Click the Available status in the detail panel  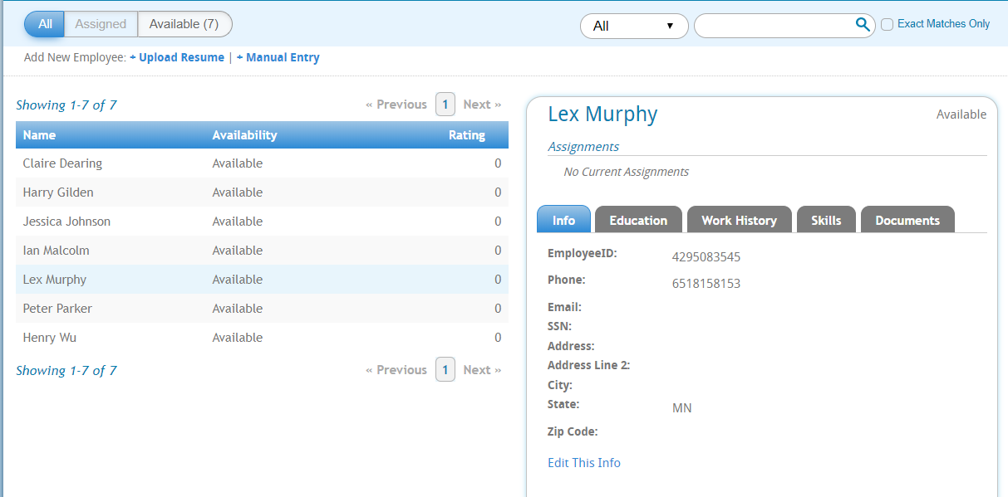(961, 115)
